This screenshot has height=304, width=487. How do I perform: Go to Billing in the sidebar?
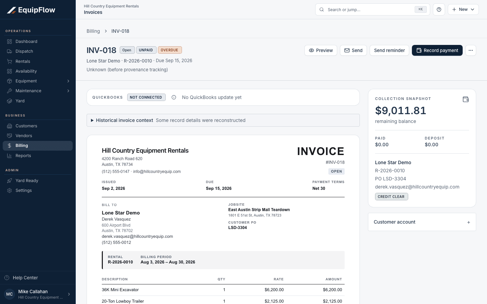tap(38, 146)
